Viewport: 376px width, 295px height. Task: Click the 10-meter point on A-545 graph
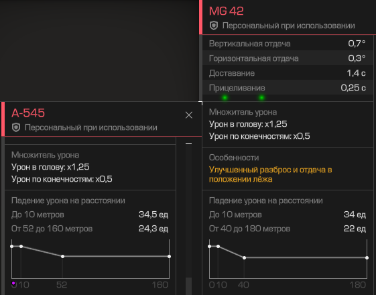point(21,246)
